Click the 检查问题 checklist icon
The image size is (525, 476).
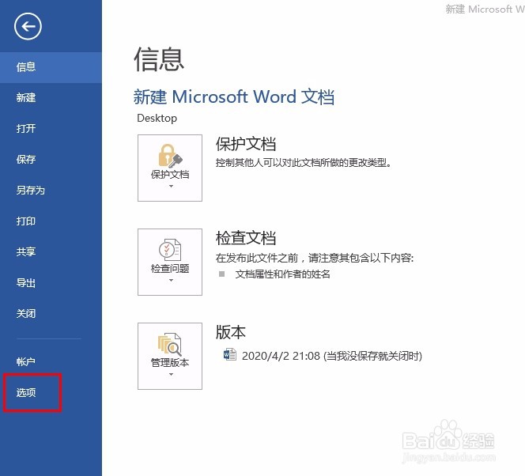(x=170, y=250)
